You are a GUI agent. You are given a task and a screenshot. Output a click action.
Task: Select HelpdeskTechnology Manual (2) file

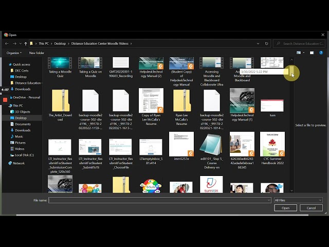coord(151,67)
